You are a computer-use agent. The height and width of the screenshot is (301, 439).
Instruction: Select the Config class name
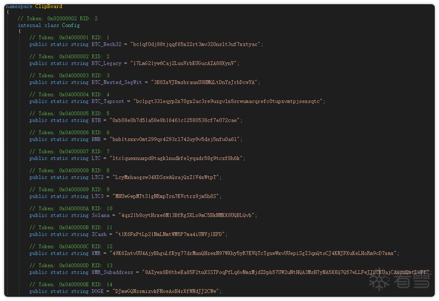[71, 25]
